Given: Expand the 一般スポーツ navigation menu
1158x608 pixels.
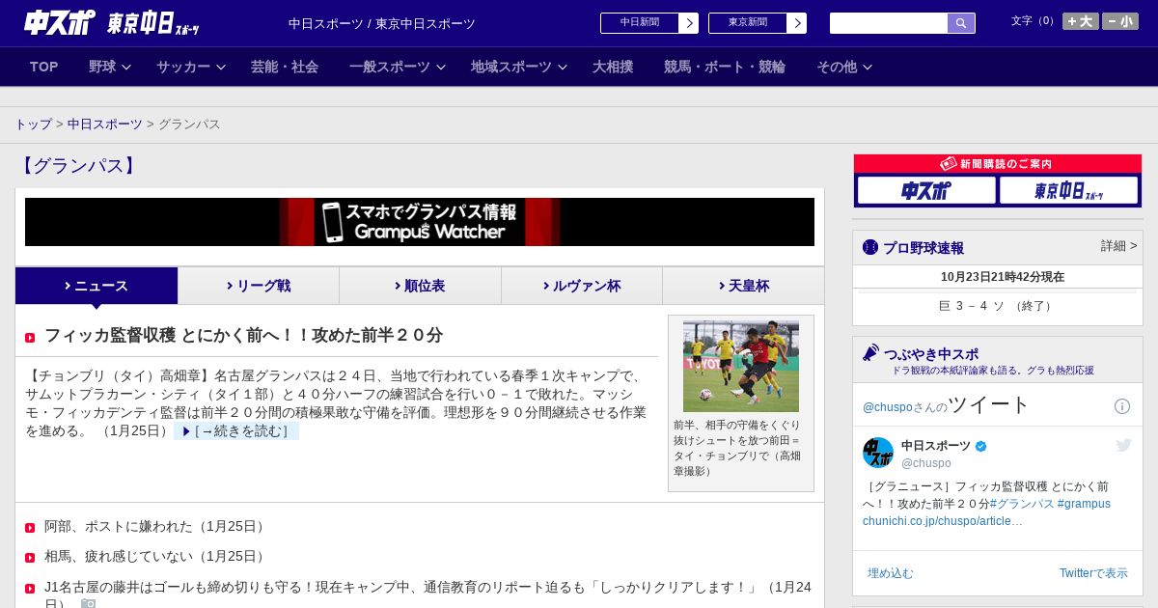Looking at the screenshot, I should (x=397, y=67).
